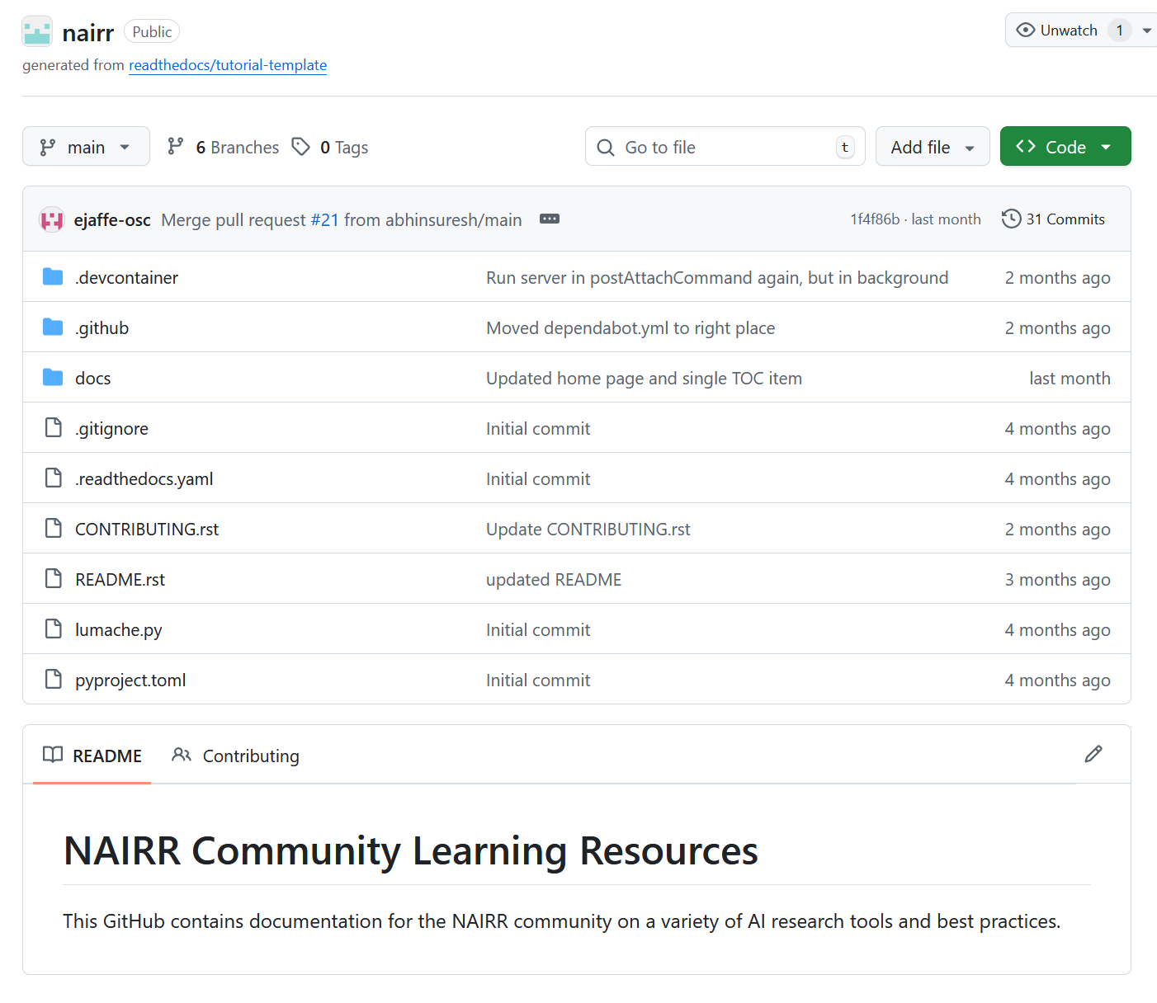Click the nairr repository name

pos(87,32)
